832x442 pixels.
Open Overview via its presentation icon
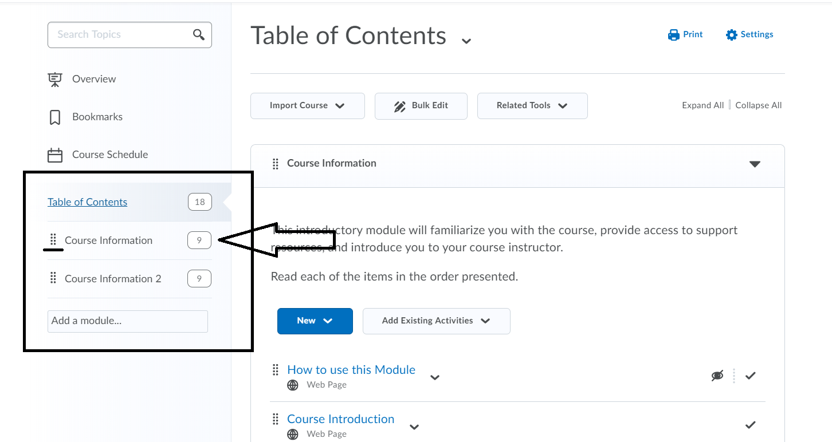click(x=55, y=80)
